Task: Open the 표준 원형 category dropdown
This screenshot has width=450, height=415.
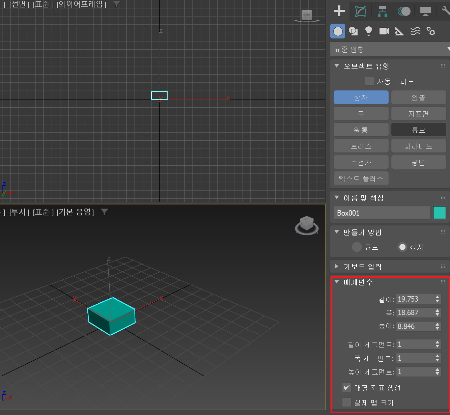Action: click(390, 49)
